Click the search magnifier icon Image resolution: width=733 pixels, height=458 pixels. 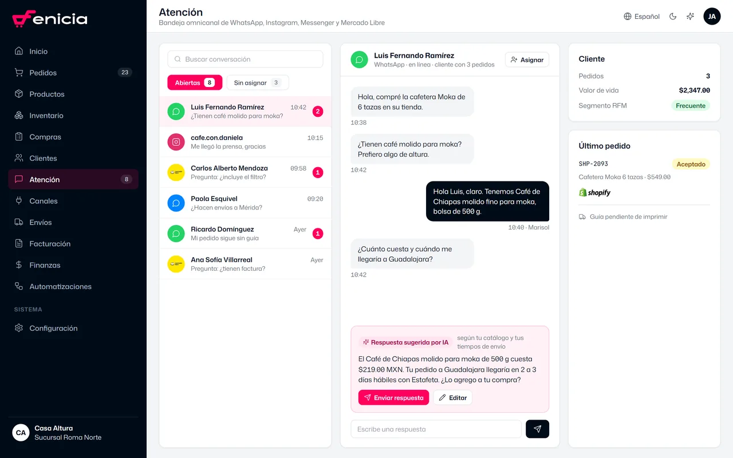pos(178,59)
